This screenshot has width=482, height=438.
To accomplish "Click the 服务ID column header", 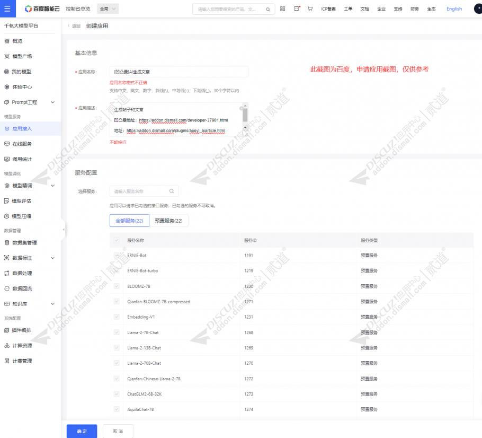I will coord(250,240).
